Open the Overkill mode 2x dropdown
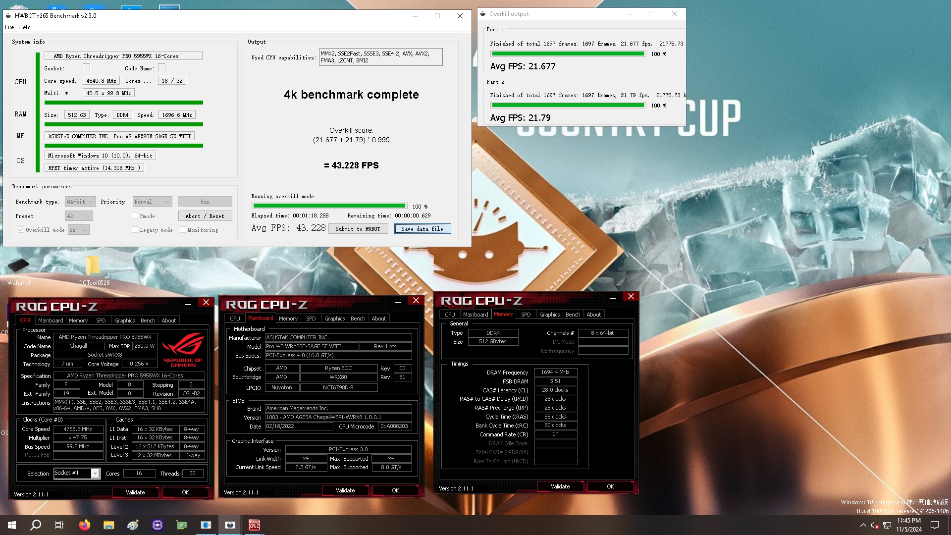This screenshot has width=951, height=535. [78, 230]
